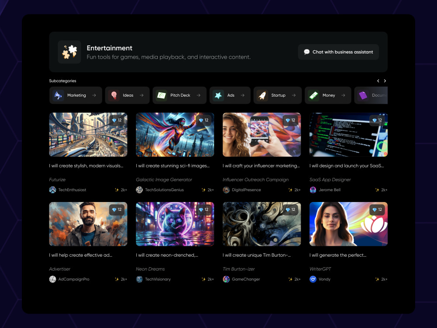Click the arrow on Marketing chip
437x328 pixels.
(94, 95)
